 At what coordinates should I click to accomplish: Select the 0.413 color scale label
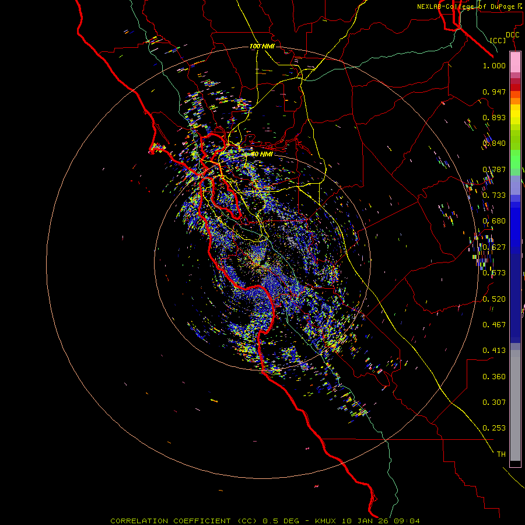coord(494,350)
